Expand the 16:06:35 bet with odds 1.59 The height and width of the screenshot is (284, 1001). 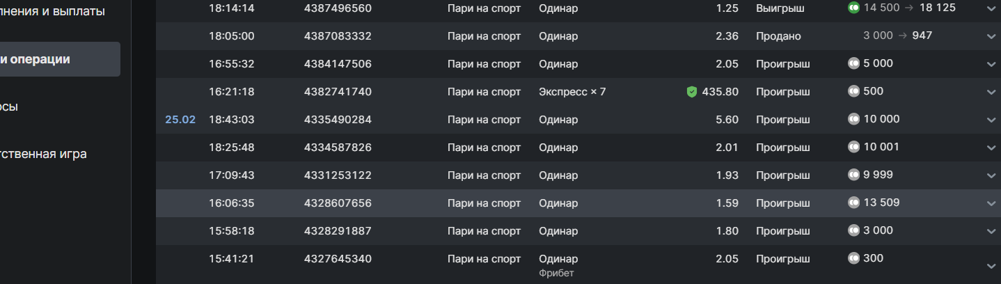(x=991, y=203)
